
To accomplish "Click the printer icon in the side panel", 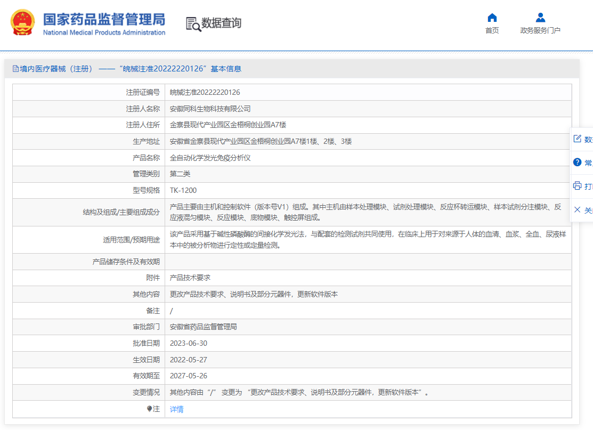I will (577, 185).
